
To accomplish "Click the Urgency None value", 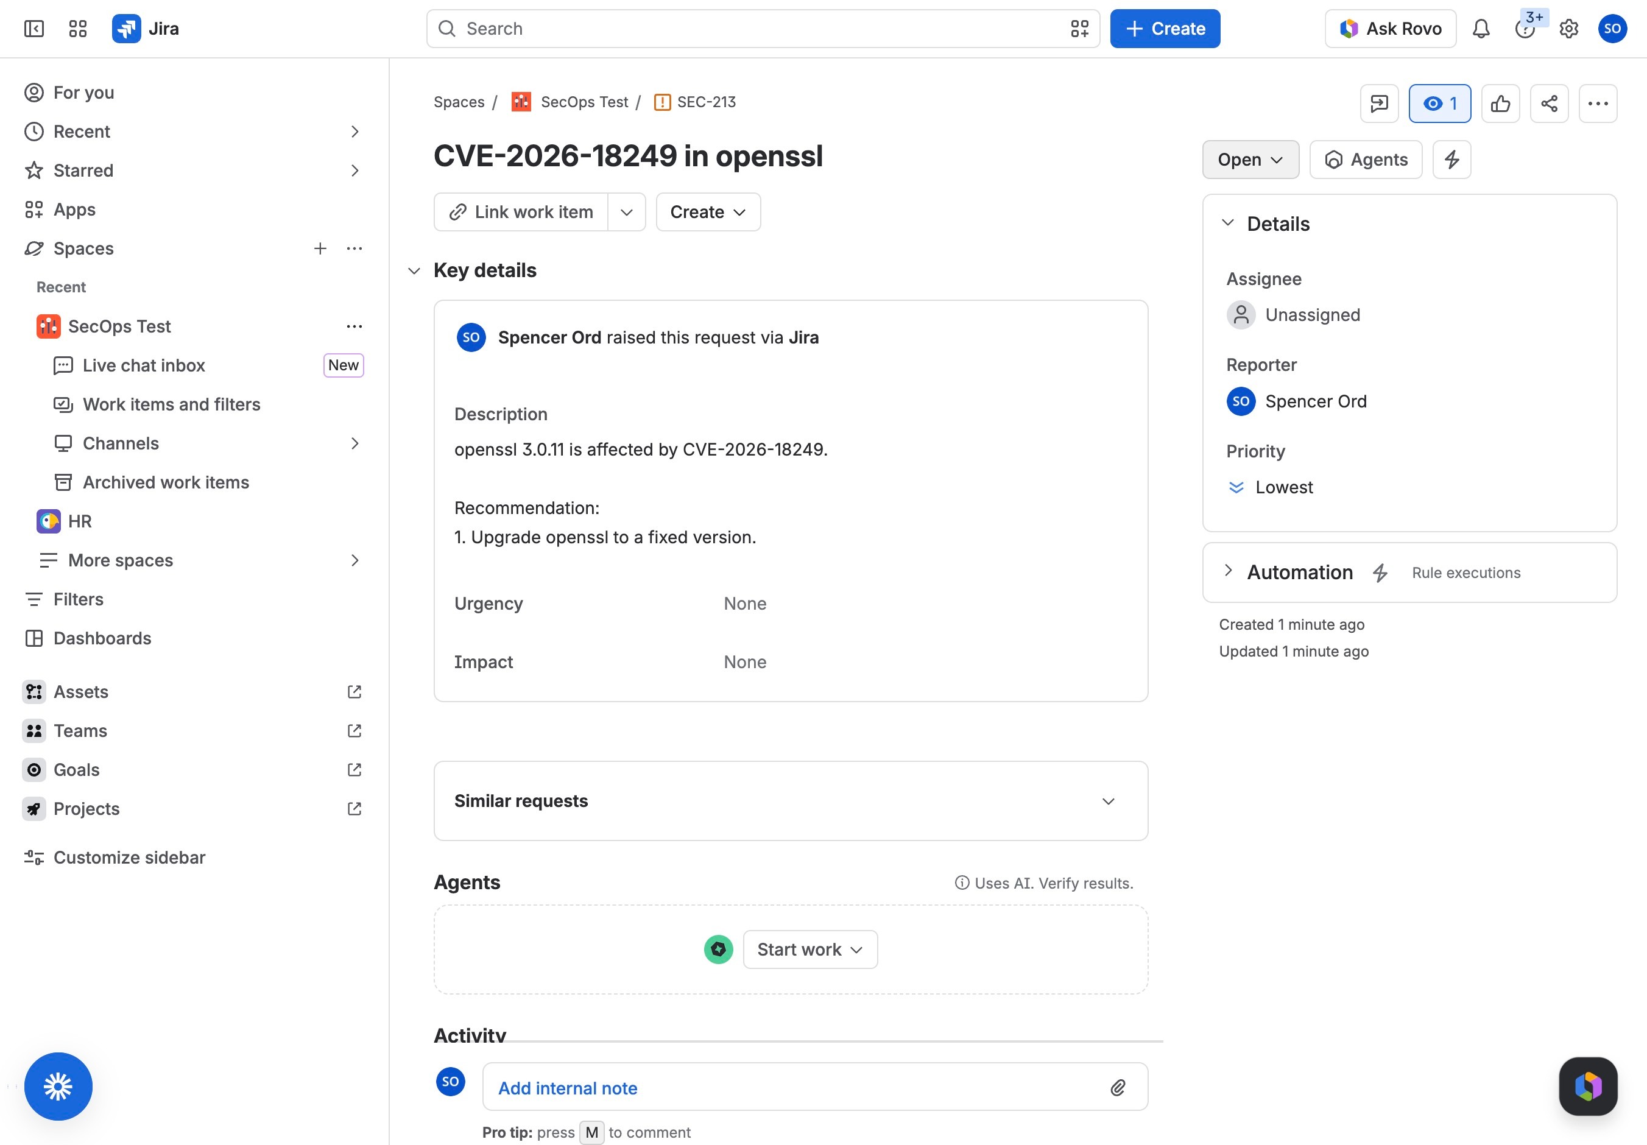I will [x=744, y=604].
